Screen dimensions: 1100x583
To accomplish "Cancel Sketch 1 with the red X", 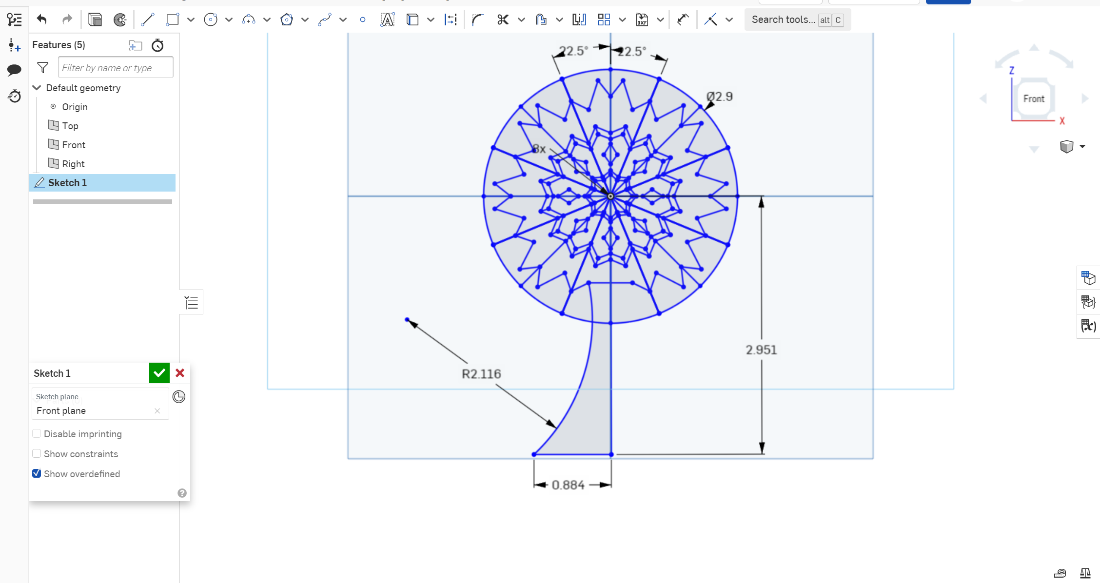I will coord(180,373).
